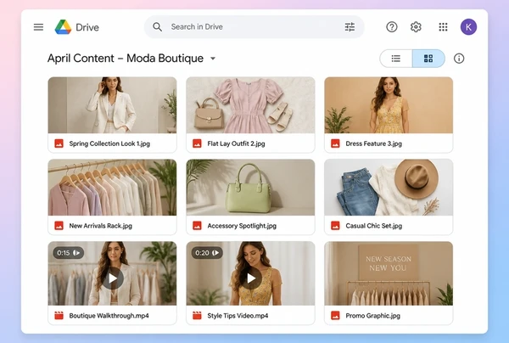Open advanced search filter options
The width and height of the screenshot is (509, 343).
[x=350, y=27]
